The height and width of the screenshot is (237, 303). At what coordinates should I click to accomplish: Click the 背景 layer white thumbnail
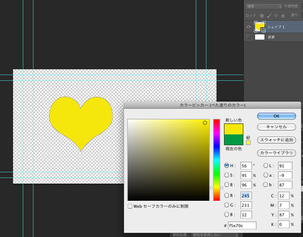coord(260,37)
